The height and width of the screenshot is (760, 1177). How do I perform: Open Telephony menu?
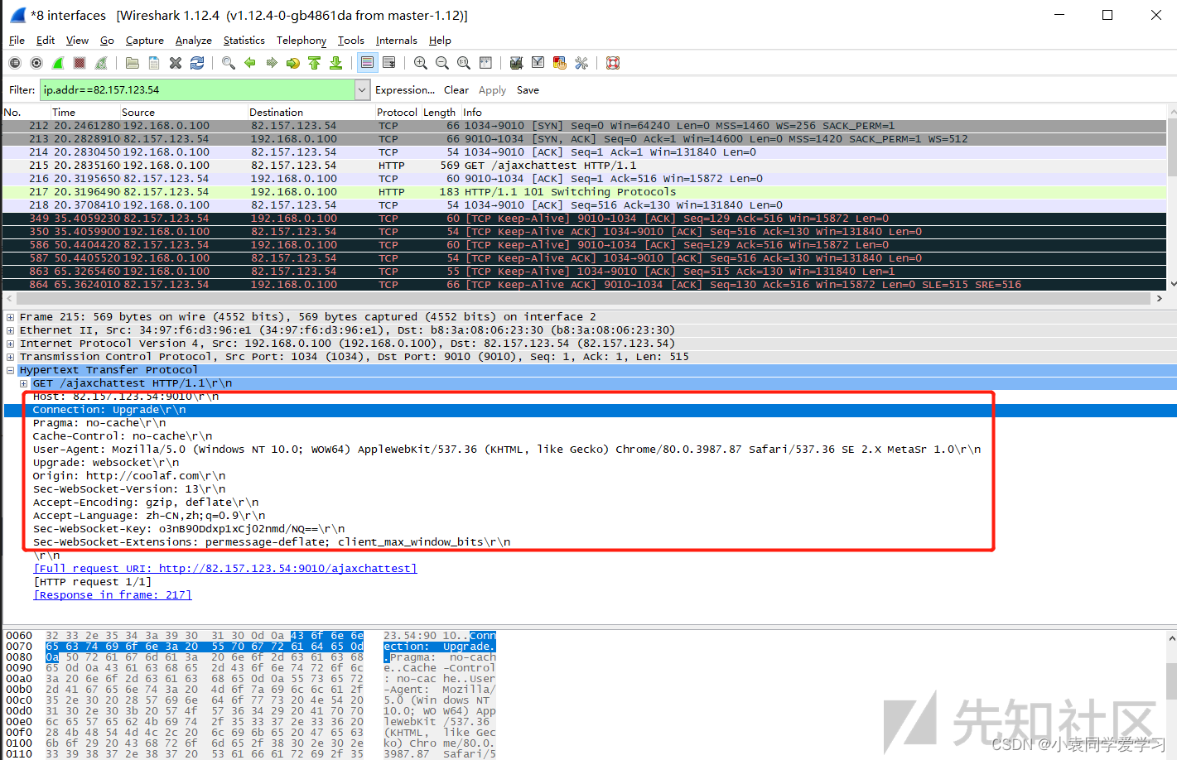[301, 41]
